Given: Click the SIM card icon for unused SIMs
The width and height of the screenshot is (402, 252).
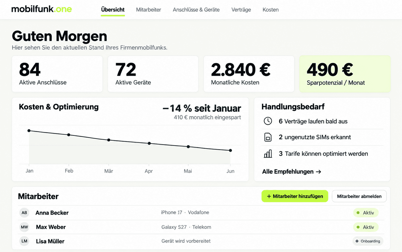Looking at the screenshot, I should (x=268, y=137).
